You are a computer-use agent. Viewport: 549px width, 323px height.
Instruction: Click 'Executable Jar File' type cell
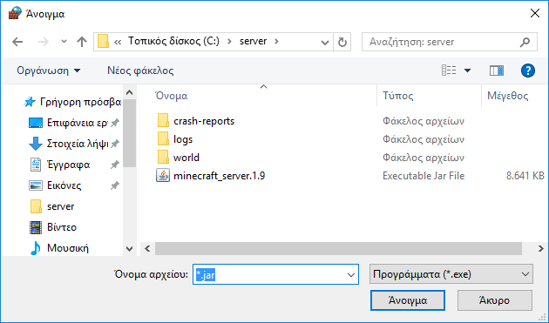[424, 176]
